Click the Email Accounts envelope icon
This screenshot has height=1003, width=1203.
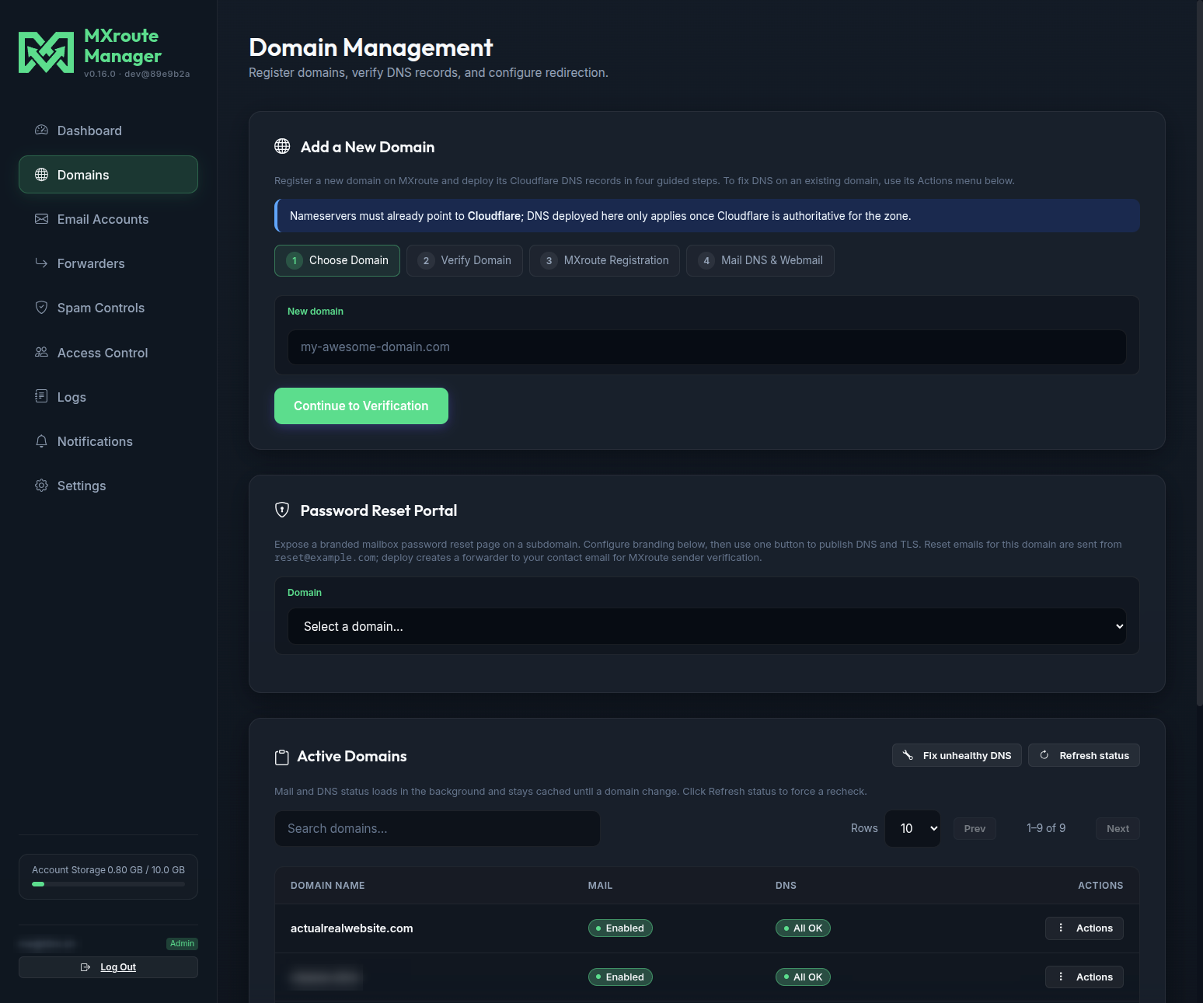pos(42,219)
